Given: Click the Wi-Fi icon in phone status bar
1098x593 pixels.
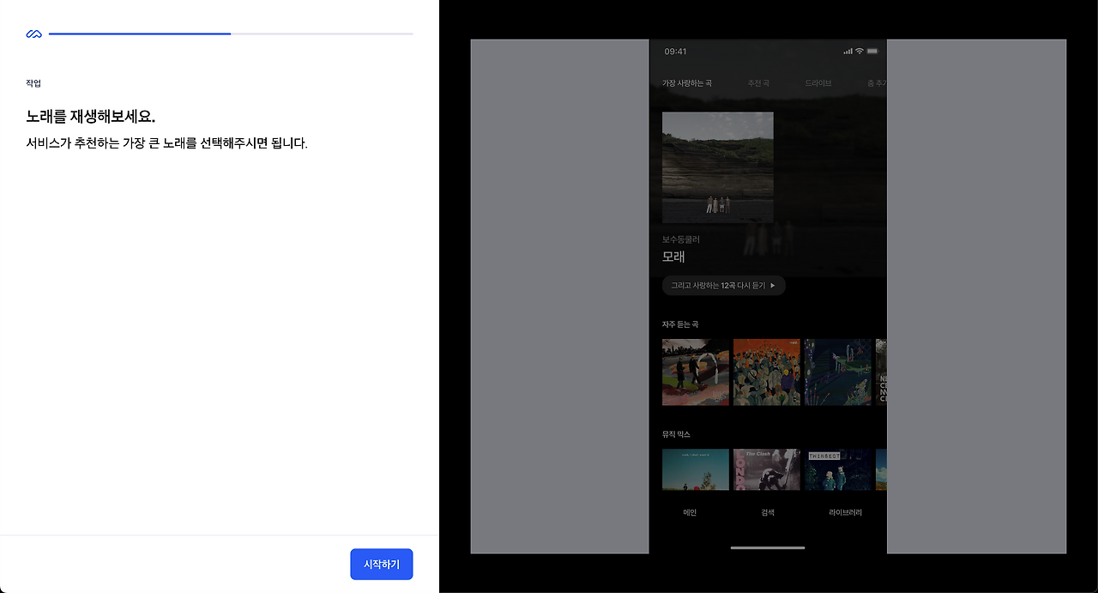Looking at the screenshot, I should pyautogui.click(x=860, y=51).
